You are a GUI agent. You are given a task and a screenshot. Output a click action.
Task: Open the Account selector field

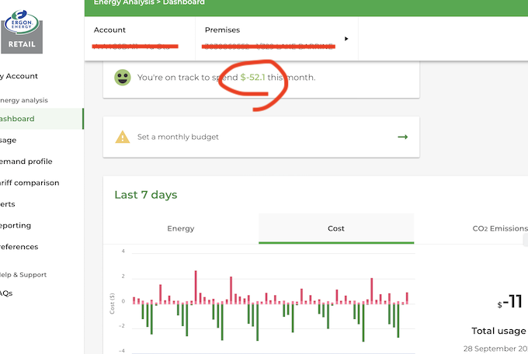pyautogui.click(x=140, y=38)
